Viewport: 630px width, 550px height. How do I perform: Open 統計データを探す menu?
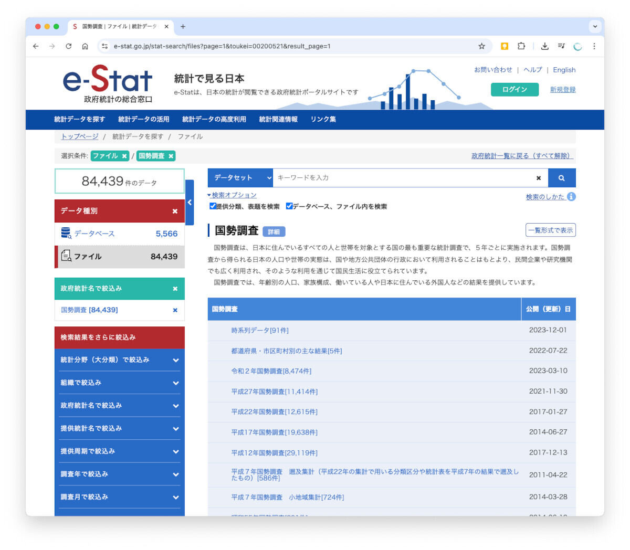pyautogui.click(x=80, y=120)
